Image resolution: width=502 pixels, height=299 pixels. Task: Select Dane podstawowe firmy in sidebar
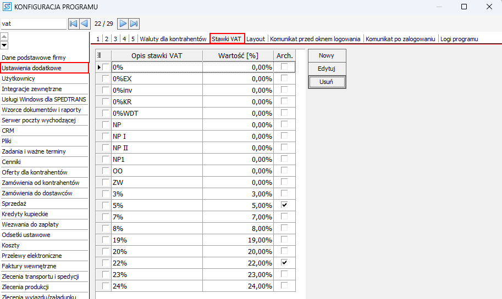(x=44, y=58)
